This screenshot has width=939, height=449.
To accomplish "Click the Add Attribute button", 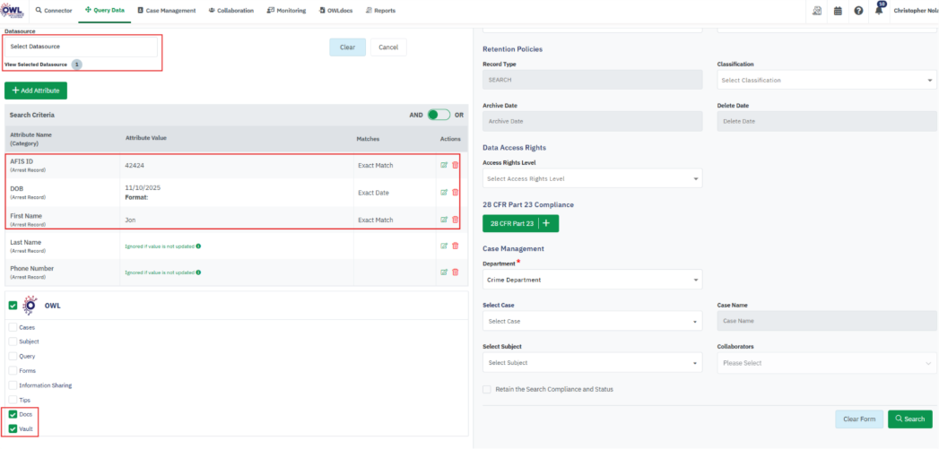I will [x=36, y=91].
